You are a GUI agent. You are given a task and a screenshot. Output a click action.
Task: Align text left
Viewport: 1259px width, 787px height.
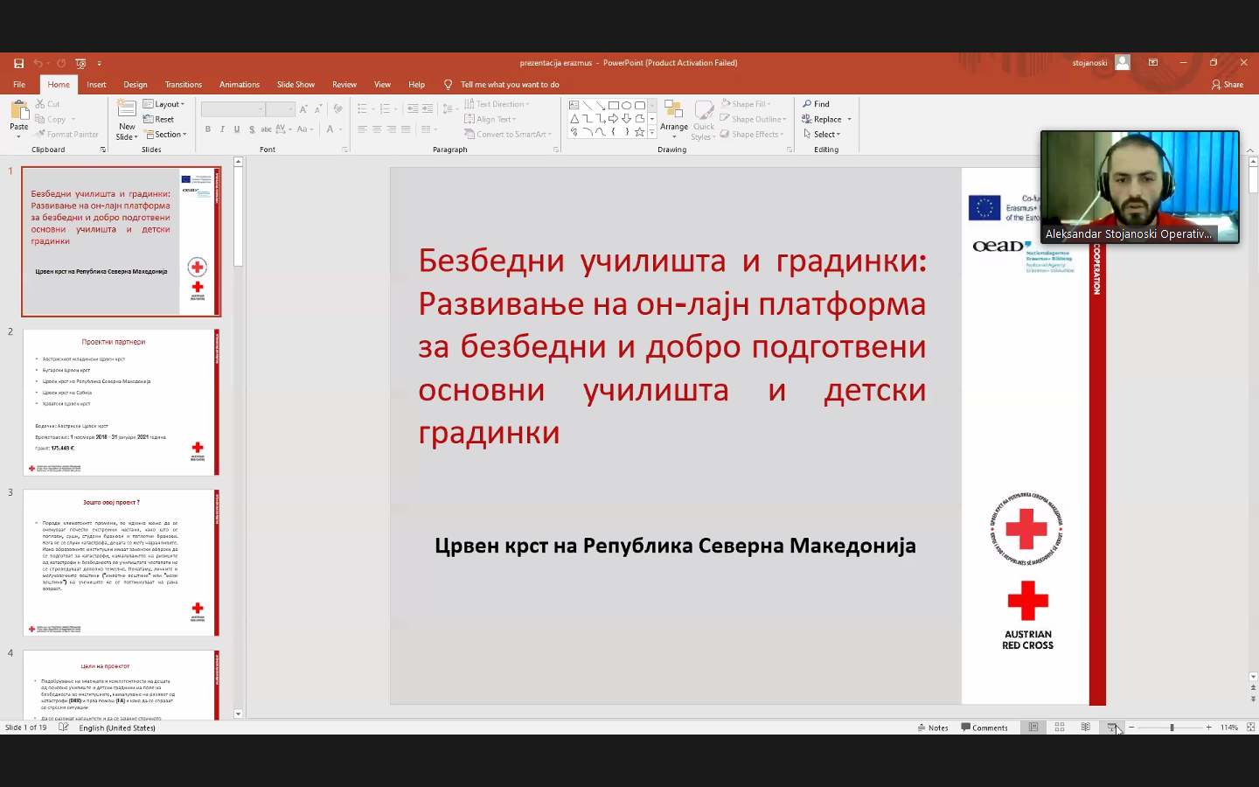[362, 129]
